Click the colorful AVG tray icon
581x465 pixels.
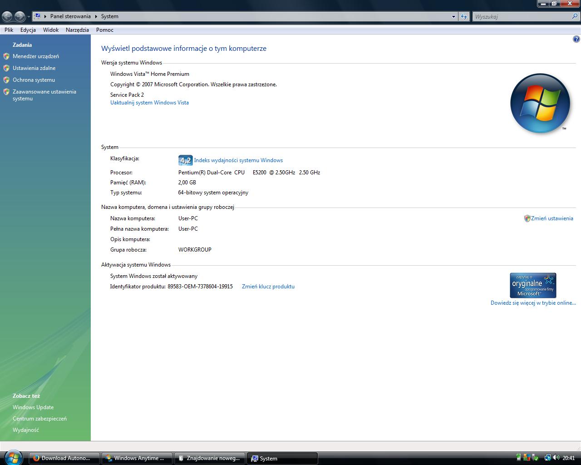click(x=527, y=458)
